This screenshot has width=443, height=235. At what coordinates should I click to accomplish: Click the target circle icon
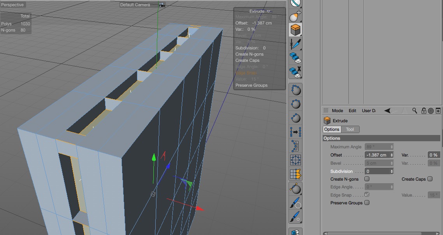click(x=431, y=111)
